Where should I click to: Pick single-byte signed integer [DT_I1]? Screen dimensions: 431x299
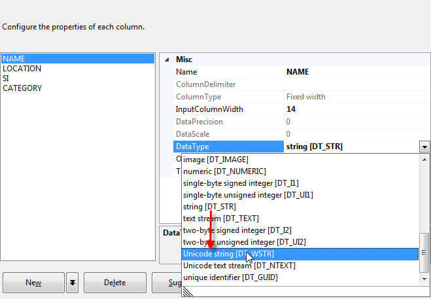(x=241, y=183)
